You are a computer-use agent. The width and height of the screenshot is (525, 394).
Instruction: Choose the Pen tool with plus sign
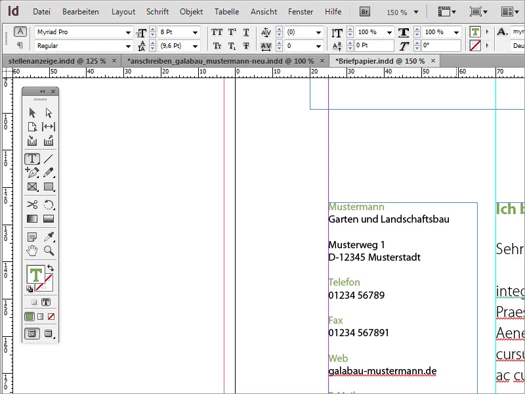click(x=32, y=173)
